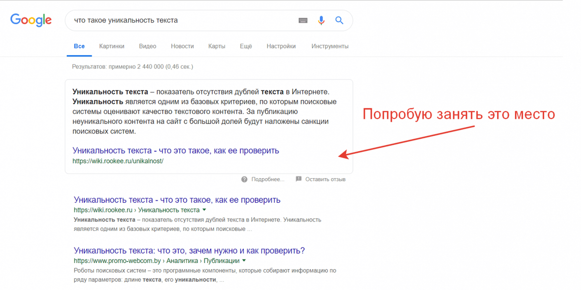Open the featured snippet link about уникальность текста
This screenshot has height=290, width=581.
175,151
